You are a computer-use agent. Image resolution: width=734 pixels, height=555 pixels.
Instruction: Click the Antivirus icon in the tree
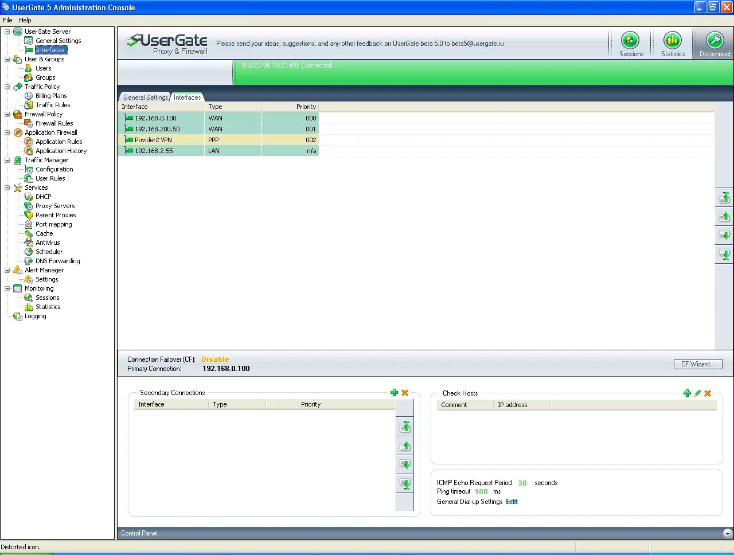coord(29,243)
